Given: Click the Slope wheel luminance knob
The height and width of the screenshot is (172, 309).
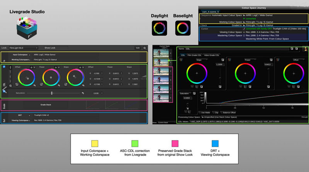Looking at the screenshot, I should pos(66,85).
